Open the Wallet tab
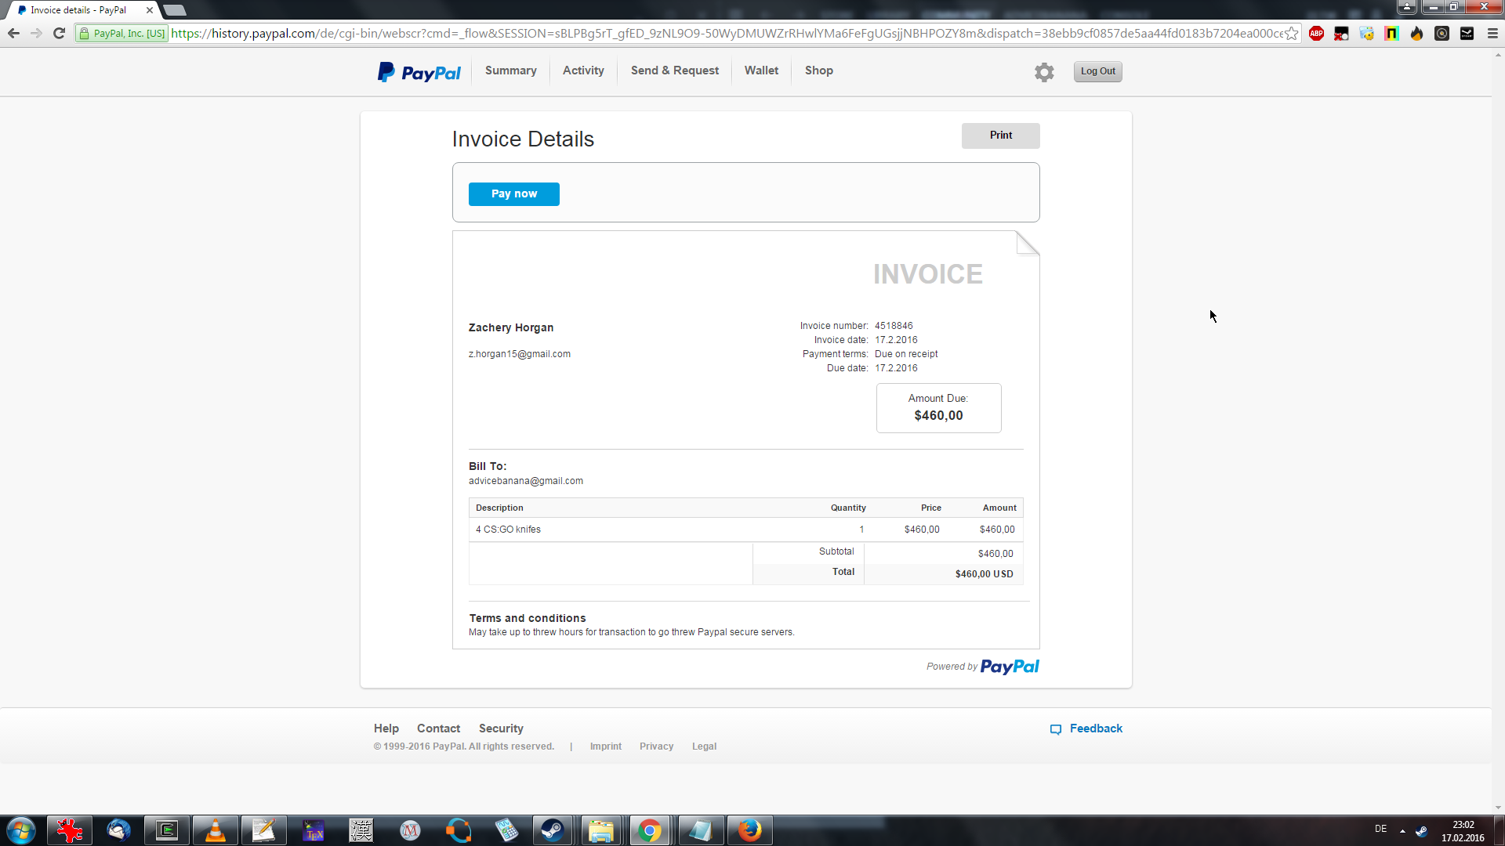 (x=761, y=70)
